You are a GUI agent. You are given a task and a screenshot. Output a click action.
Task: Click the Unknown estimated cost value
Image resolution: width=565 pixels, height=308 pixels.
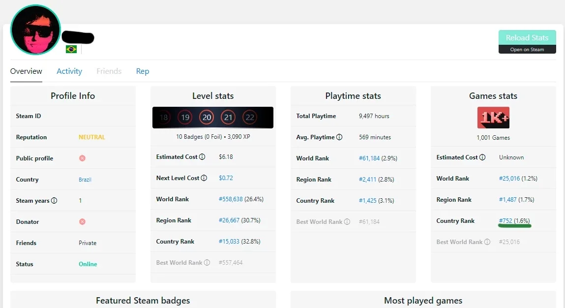[x=511, y=157]
